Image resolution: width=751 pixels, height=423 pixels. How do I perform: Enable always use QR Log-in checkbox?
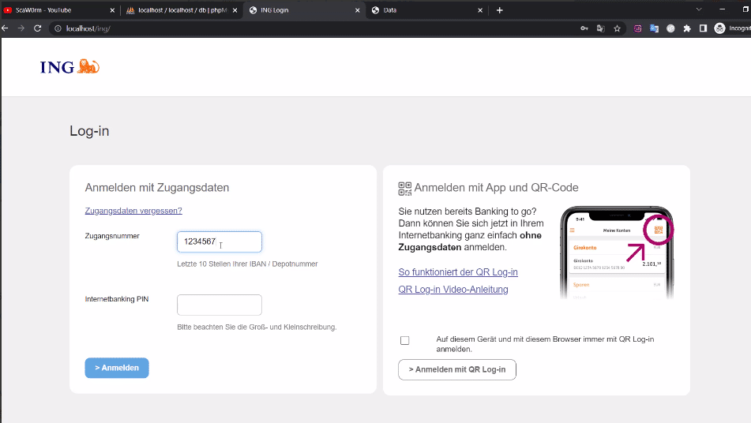tap(405, 340)
